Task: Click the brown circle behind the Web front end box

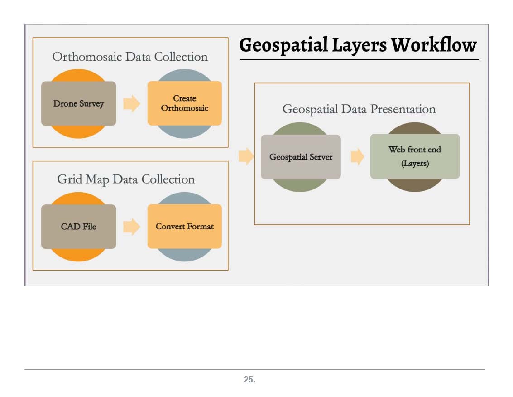Action: [415, 185]
